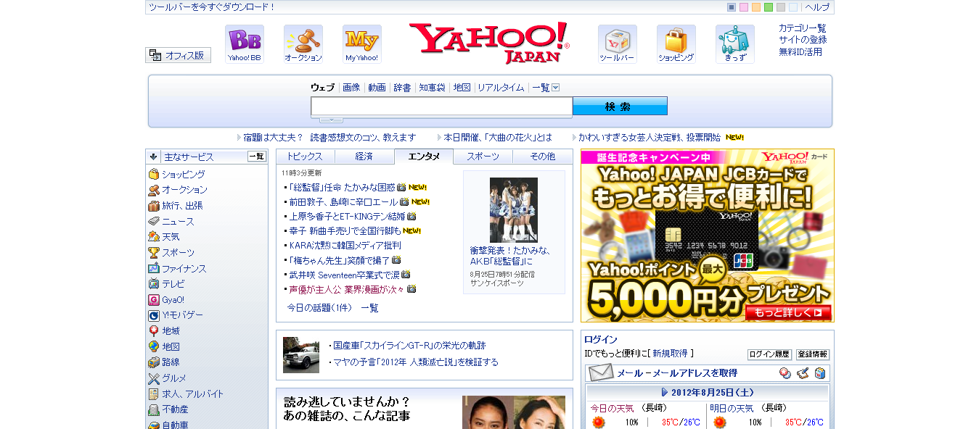Open マヤの予言 article link
Screen dimensions: 979x429
click(416, 362)
